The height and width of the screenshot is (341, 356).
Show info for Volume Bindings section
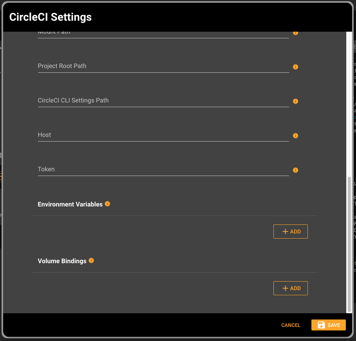(91, 260)
